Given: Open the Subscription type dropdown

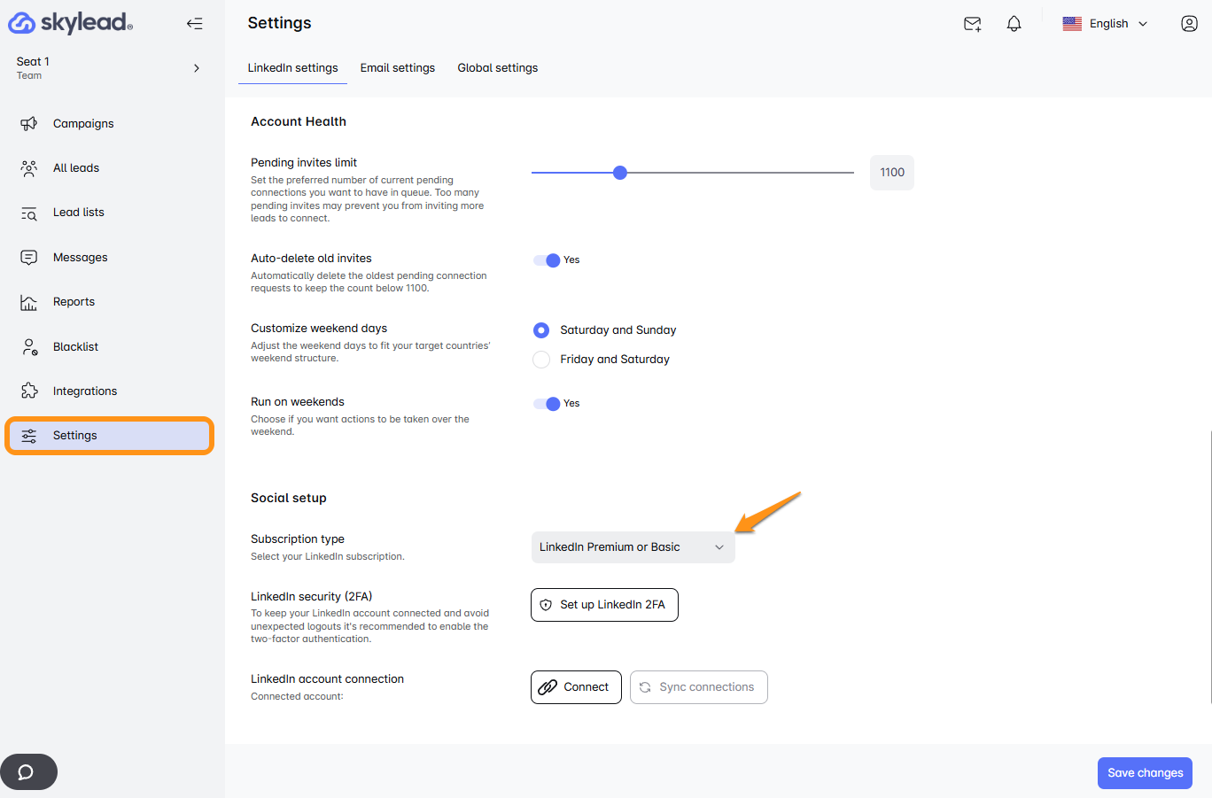Looking at the screenshot, I should (x=633, y=547).
